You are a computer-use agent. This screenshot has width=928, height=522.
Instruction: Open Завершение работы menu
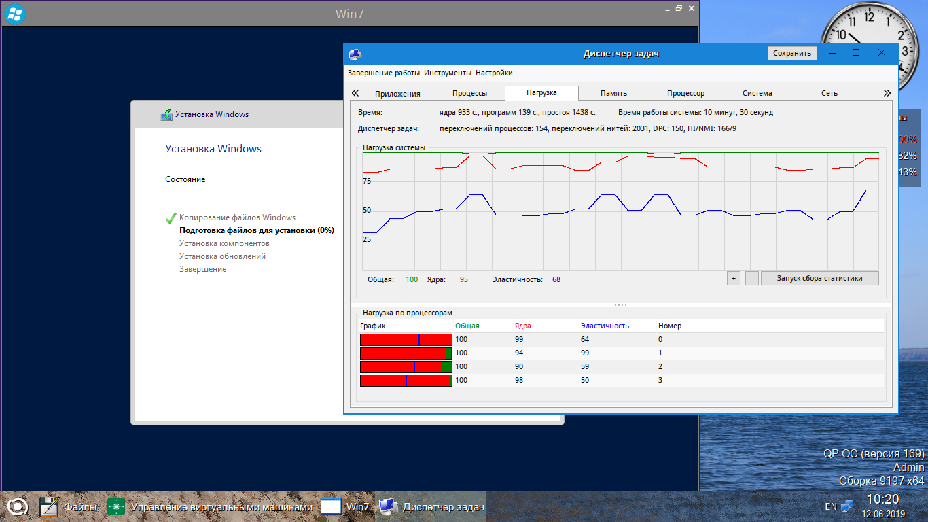(383, 73)
